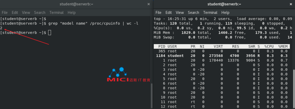
Task: Select the PID 8 root process row
Action: pos(222,88)
